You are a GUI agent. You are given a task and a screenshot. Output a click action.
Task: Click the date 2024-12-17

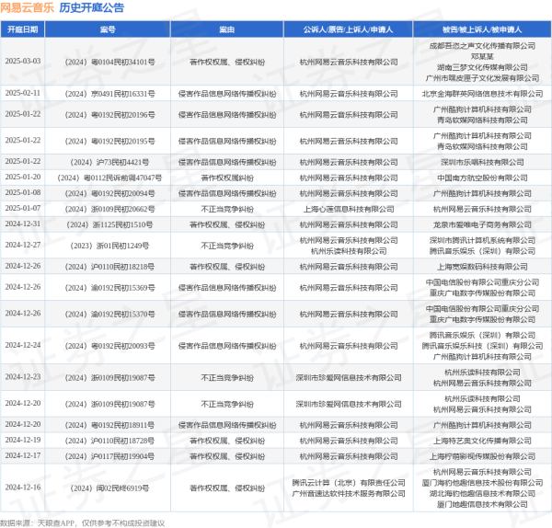22,456
